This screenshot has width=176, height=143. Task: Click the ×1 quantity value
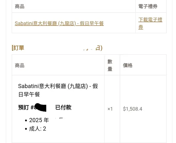pyautogui.click(x=110, y=109)
